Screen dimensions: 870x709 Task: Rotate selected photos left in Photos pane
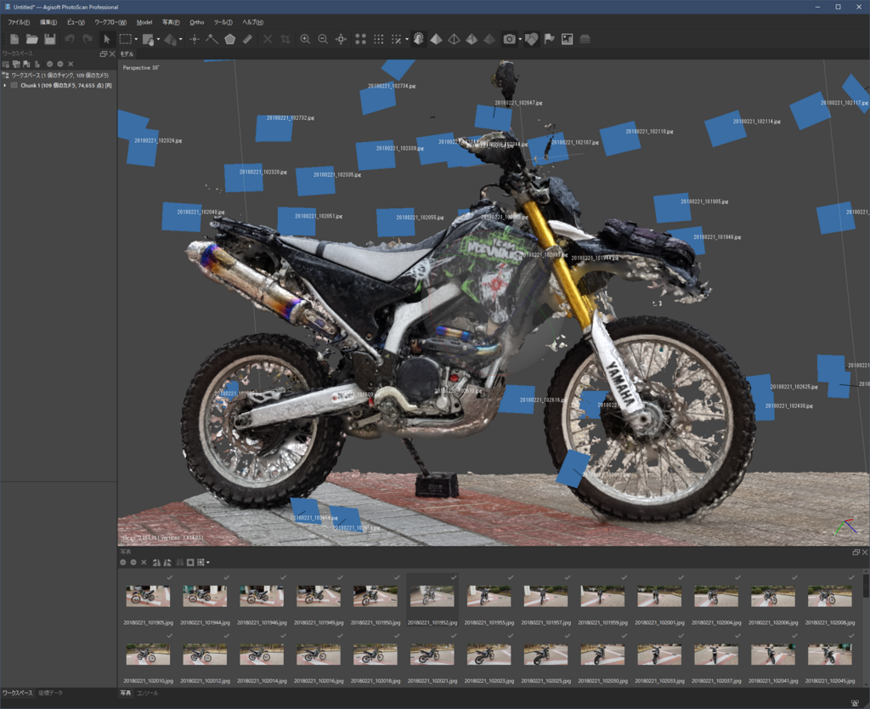156,563
